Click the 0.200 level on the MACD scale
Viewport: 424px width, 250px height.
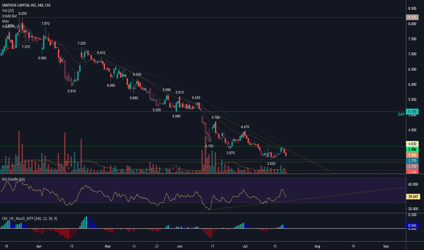point(412,215)
